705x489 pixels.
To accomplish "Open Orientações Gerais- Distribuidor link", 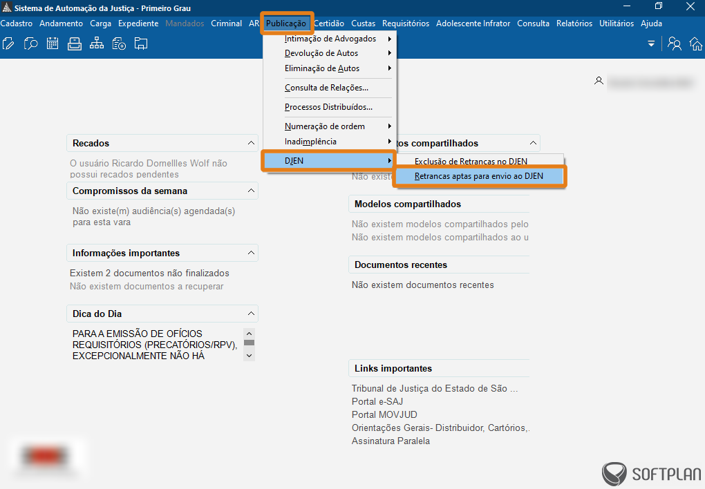I will click(441, 428).
